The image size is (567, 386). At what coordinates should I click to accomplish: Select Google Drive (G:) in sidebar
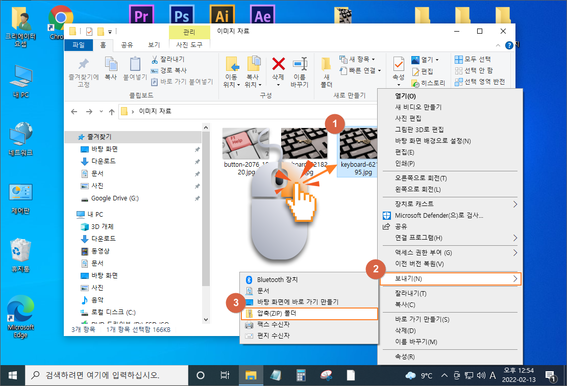coord(115,198)
